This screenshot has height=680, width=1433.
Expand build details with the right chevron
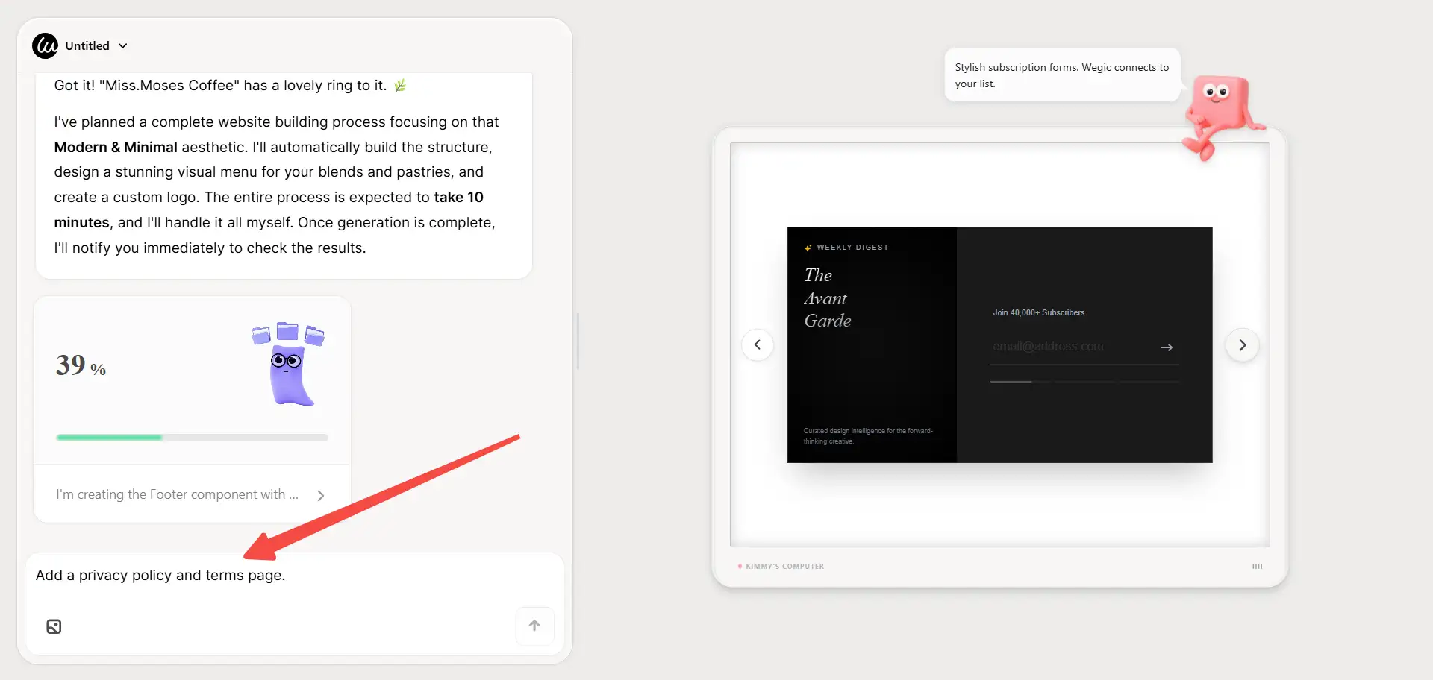(321, 495)
